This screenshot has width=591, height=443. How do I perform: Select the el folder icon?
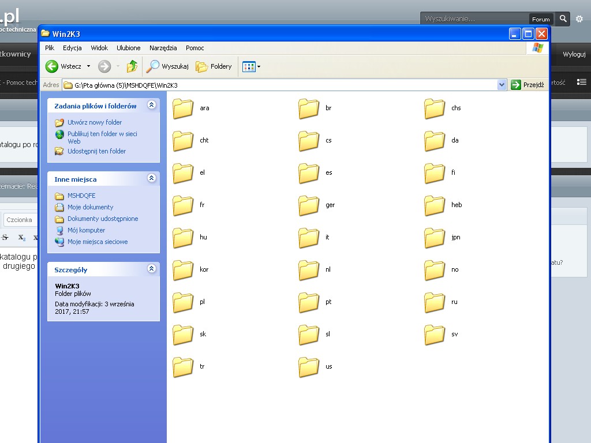(x=183, y=173)
